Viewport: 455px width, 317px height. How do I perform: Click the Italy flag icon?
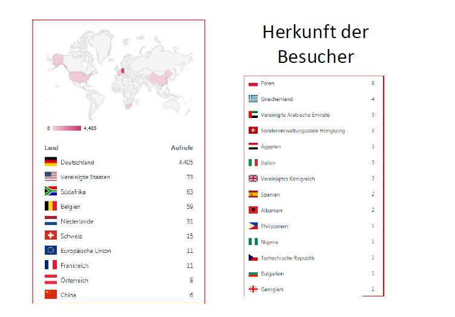(x=253, y=162)
